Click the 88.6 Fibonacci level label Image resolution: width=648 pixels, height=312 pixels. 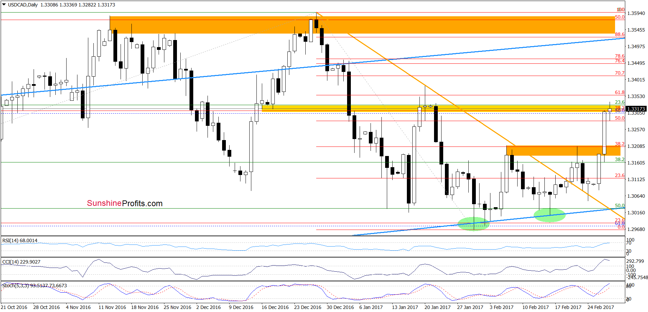620,34
